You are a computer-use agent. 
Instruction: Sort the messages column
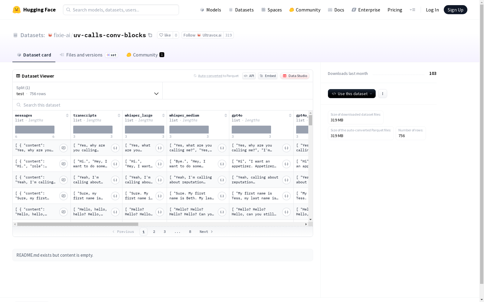(x=67, y=115)
